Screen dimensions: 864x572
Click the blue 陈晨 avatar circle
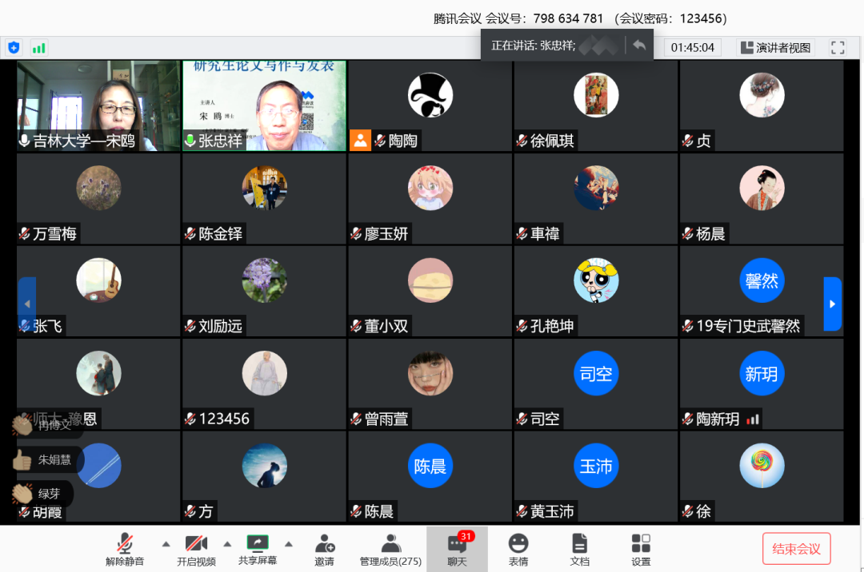coord(430,466)
